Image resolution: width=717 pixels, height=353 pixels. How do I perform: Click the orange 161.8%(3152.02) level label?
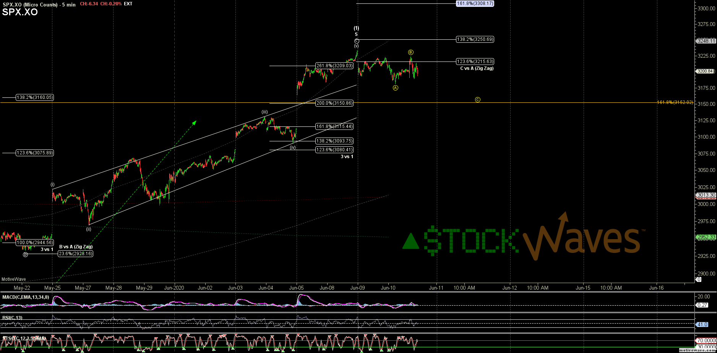pos(675,102)
